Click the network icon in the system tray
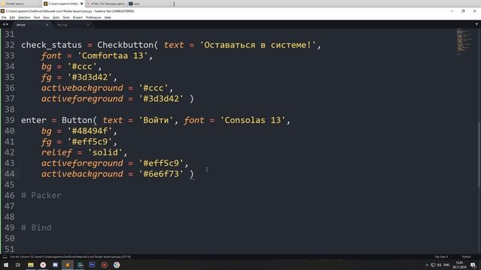The height and width of the screenshot is (270, 481). click(433, 265)
